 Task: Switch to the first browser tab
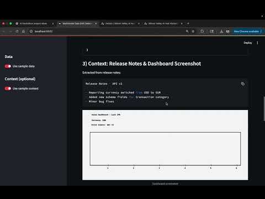tap(33, 24)
